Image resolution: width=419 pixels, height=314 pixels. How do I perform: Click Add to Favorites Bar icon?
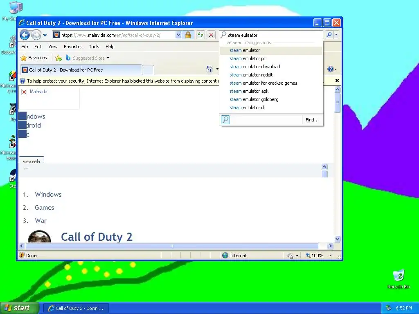[59, 58]
